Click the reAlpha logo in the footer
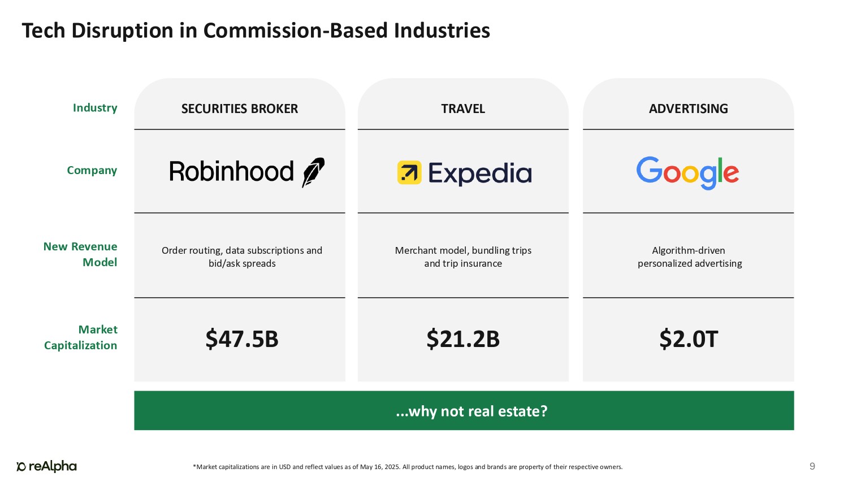 coord(46,466)
